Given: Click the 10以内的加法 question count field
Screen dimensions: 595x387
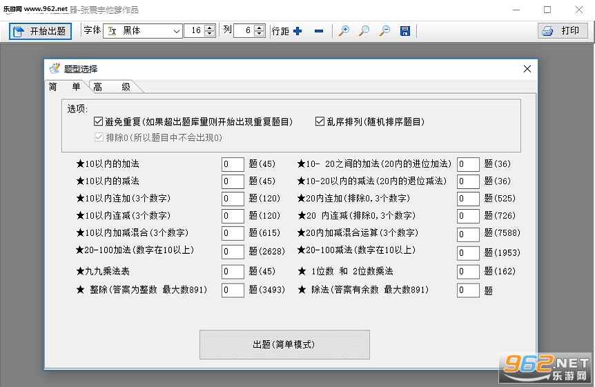Looking at the screenshot, I should tap(233, 164).
